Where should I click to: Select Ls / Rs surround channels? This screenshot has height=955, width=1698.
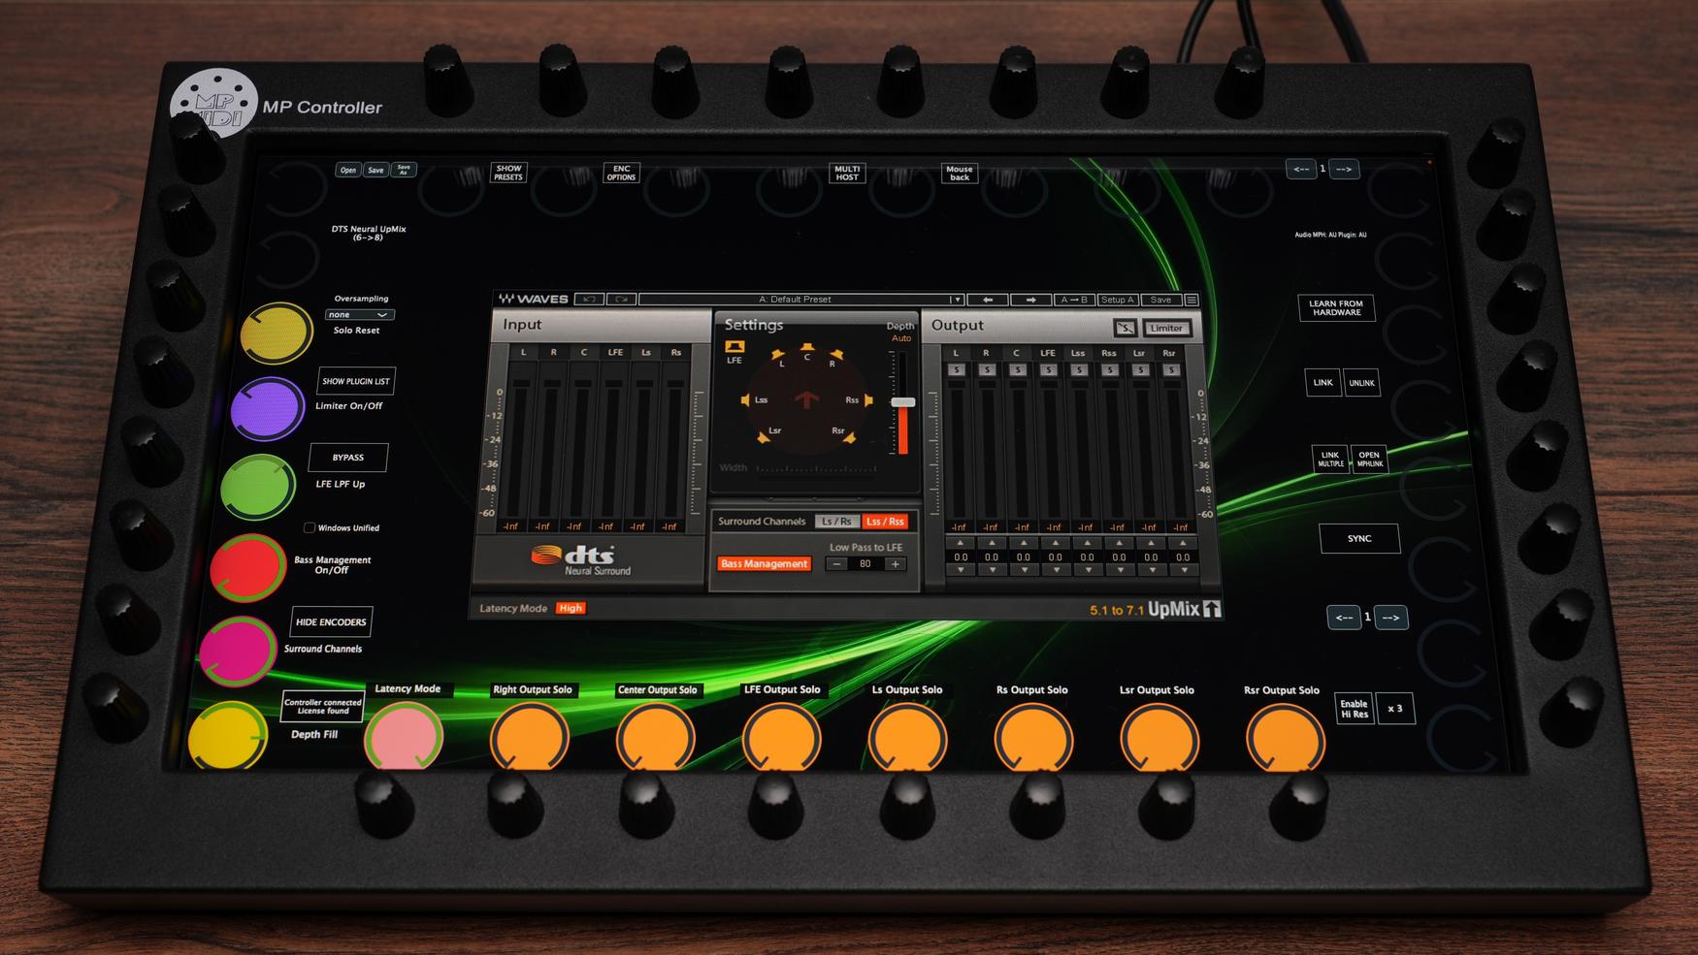tap(836, 522)
